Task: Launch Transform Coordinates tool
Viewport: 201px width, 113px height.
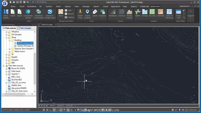Action: pos(39,14)
